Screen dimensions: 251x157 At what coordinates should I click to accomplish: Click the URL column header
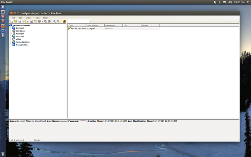(132, 25)
